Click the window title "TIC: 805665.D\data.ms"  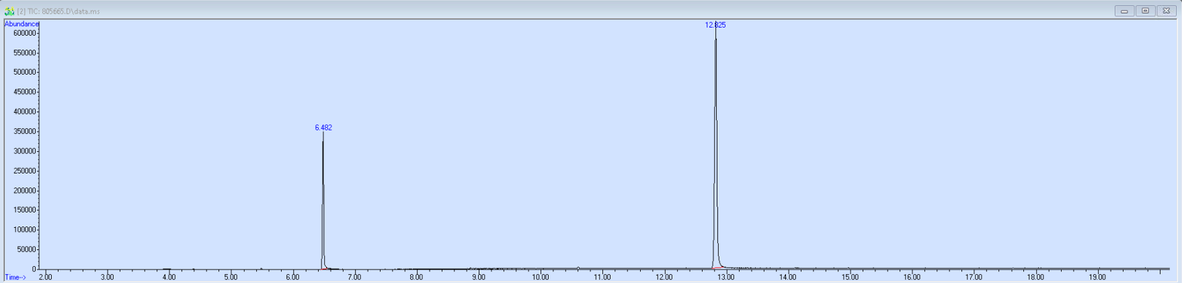63,11
